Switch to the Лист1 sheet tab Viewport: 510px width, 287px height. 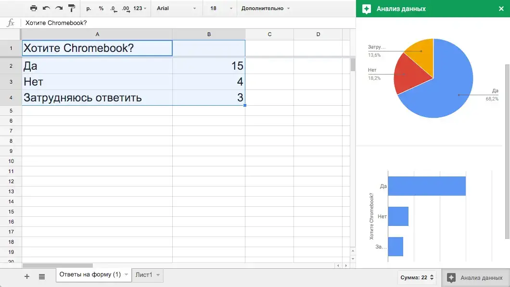147,275
